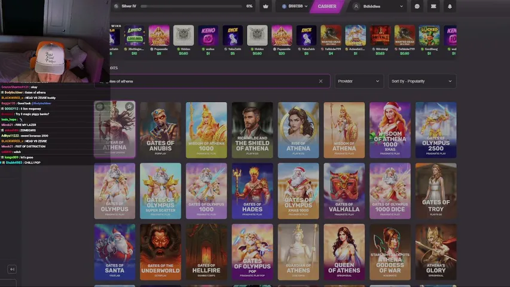Launch Gates of Valhalla
The width and height of the screenshot is (510, 287).
344,191
